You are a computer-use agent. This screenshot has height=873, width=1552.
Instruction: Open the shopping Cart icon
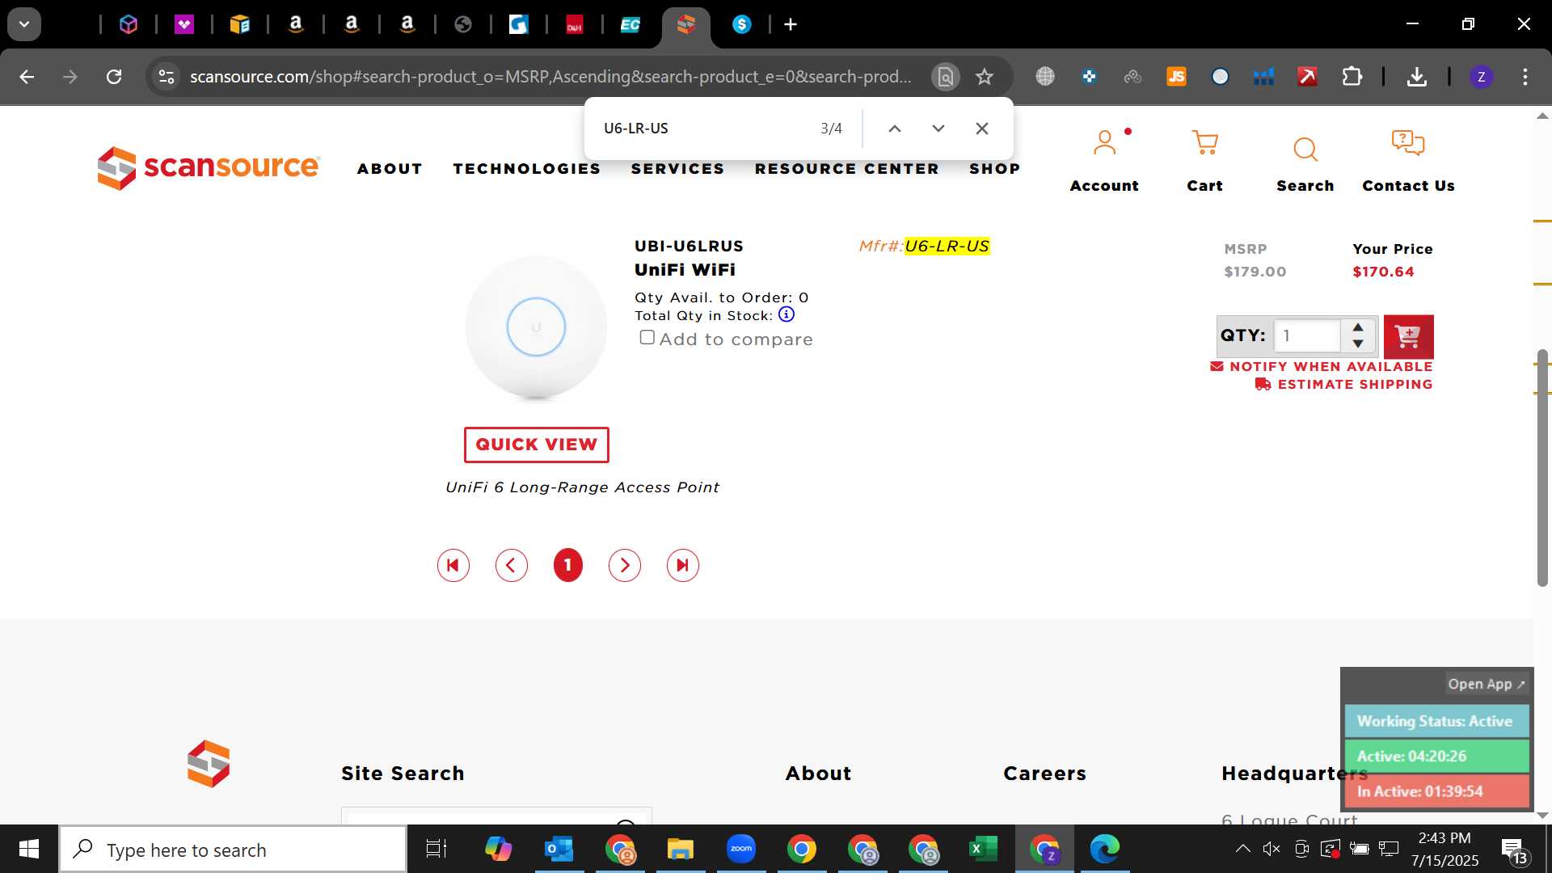tap(1204, 144)
